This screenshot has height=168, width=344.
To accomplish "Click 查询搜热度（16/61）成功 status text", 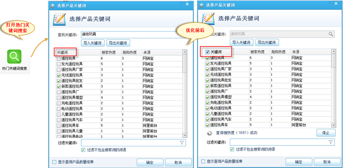I will [237, 133].
